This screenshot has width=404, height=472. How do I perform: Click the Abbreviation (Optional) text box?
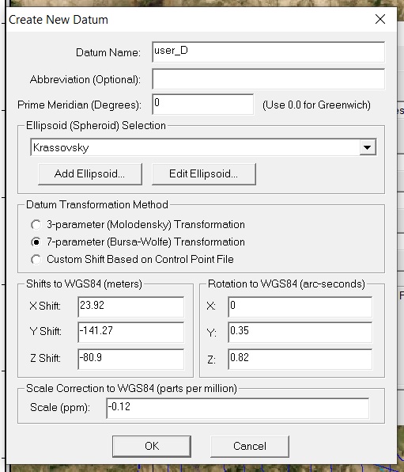pos(269,79)
